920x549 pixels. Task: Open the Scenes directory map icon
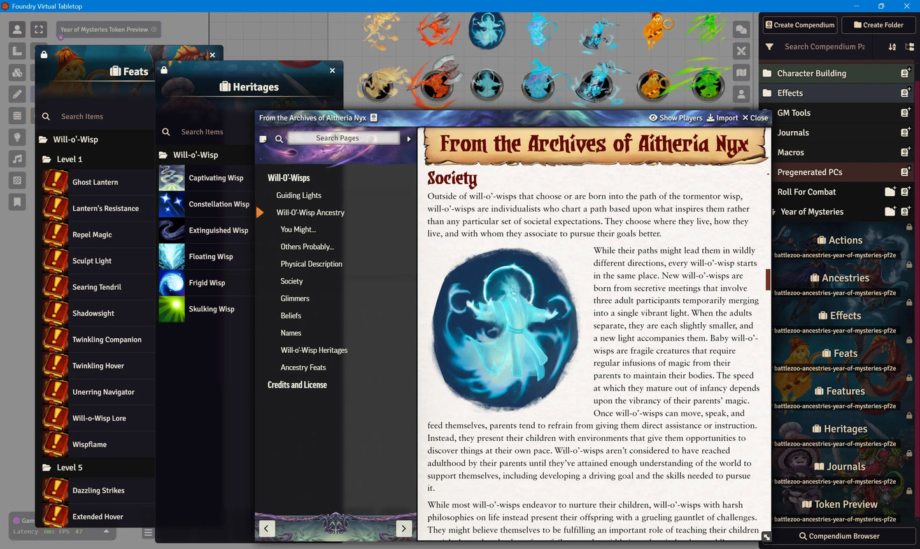741,72
